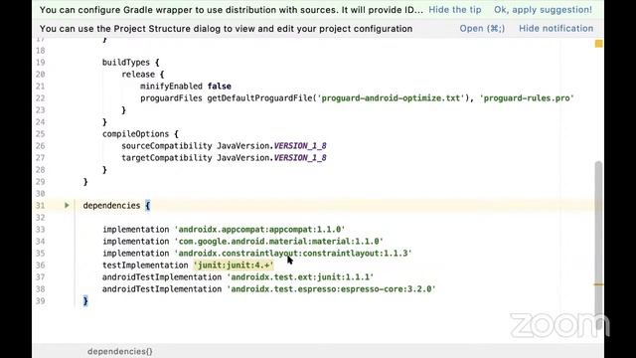Click 'minifyEnabled' on line 21
This screenshot has width=636, height=358.
pyautogui.click(x=171, y=87)
